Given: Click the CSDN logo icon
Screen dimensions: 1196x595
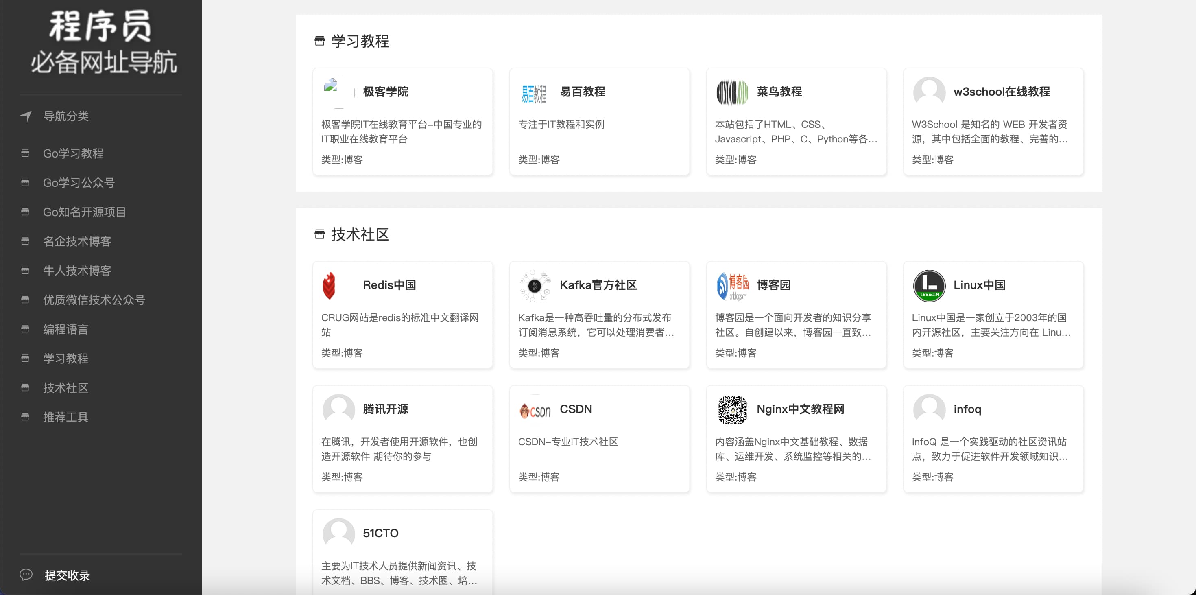Looking at the screenshot, I should coord(535,411).
